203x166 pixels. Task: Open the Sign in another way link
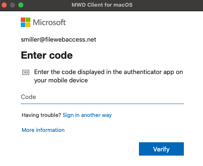coord(87,115)
